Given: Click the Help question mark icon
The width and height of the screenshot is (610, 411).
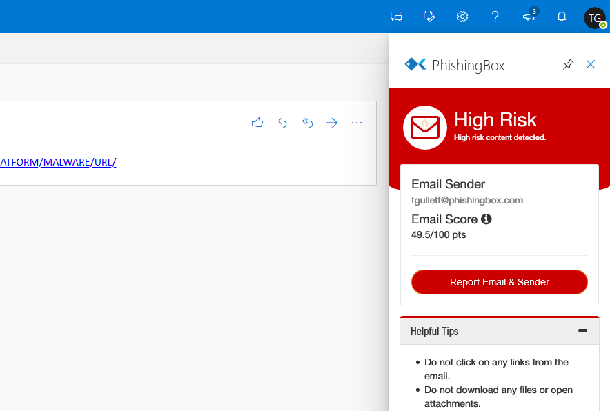Looking at the screenshot, I should [x=495, y=17].
